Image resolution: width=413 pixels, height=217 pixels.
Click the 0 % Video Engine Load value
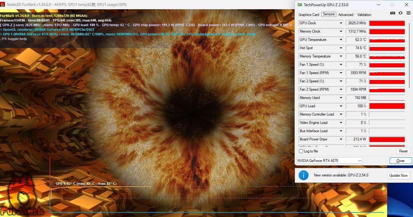click(357, 123)
